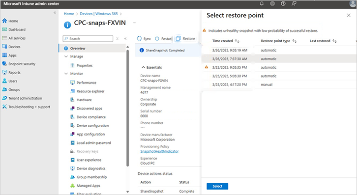Click the Sync toolbar button
This screenshot has height=195, width=357.
pyautogui.click(x=144, y=39)
